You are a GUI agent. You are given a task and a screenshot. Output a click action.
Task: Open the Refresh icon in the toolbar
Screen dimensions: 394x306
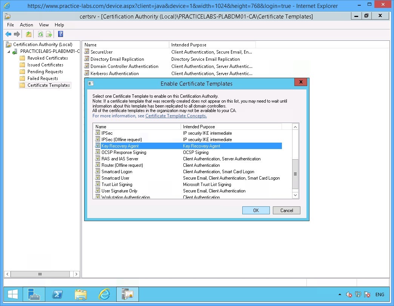pyautogui.click(x=41, y=34)
